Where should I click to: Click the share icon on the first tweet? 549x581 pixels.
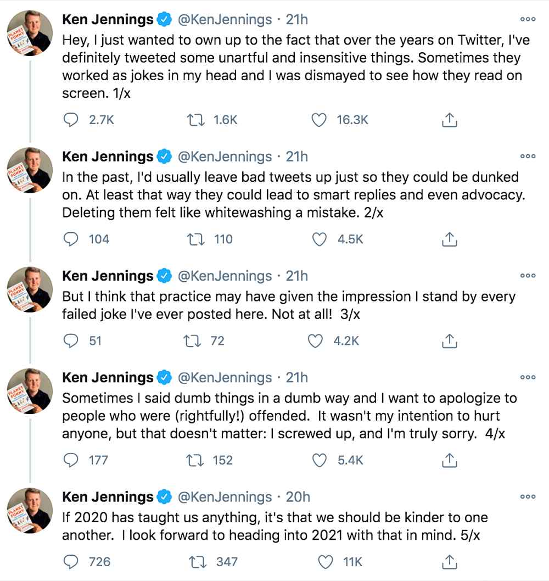click(x=450, y=119)
